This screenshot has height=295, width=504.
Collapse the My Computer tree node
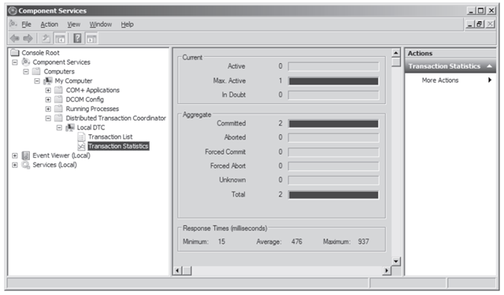37,80
